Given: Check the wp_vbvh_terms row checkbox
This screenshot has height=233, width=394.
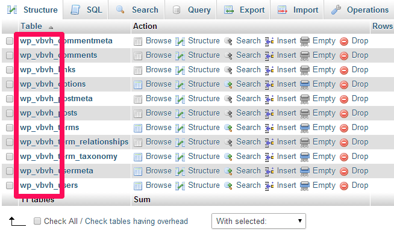Looking at the screenshot, I should click(10, 128).
